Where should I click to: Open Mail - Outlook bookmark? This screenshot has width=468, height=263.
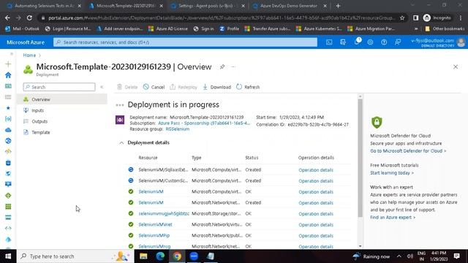[22, 29]
